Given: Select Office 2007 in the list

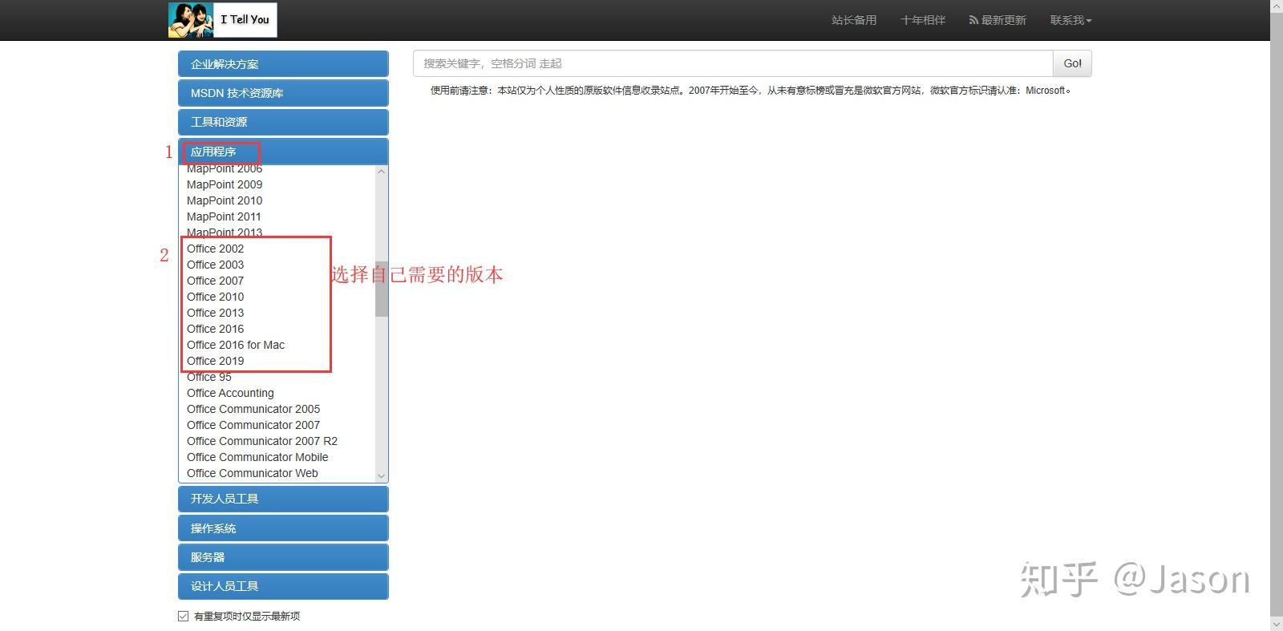Looking at the screenshot, I should (x=215, y=281).
